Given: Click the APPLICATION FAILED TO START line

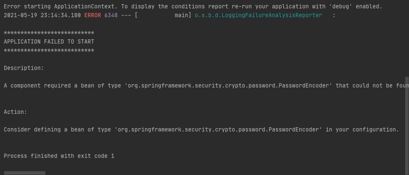Looking at the screenshot, I should (49, 42).
